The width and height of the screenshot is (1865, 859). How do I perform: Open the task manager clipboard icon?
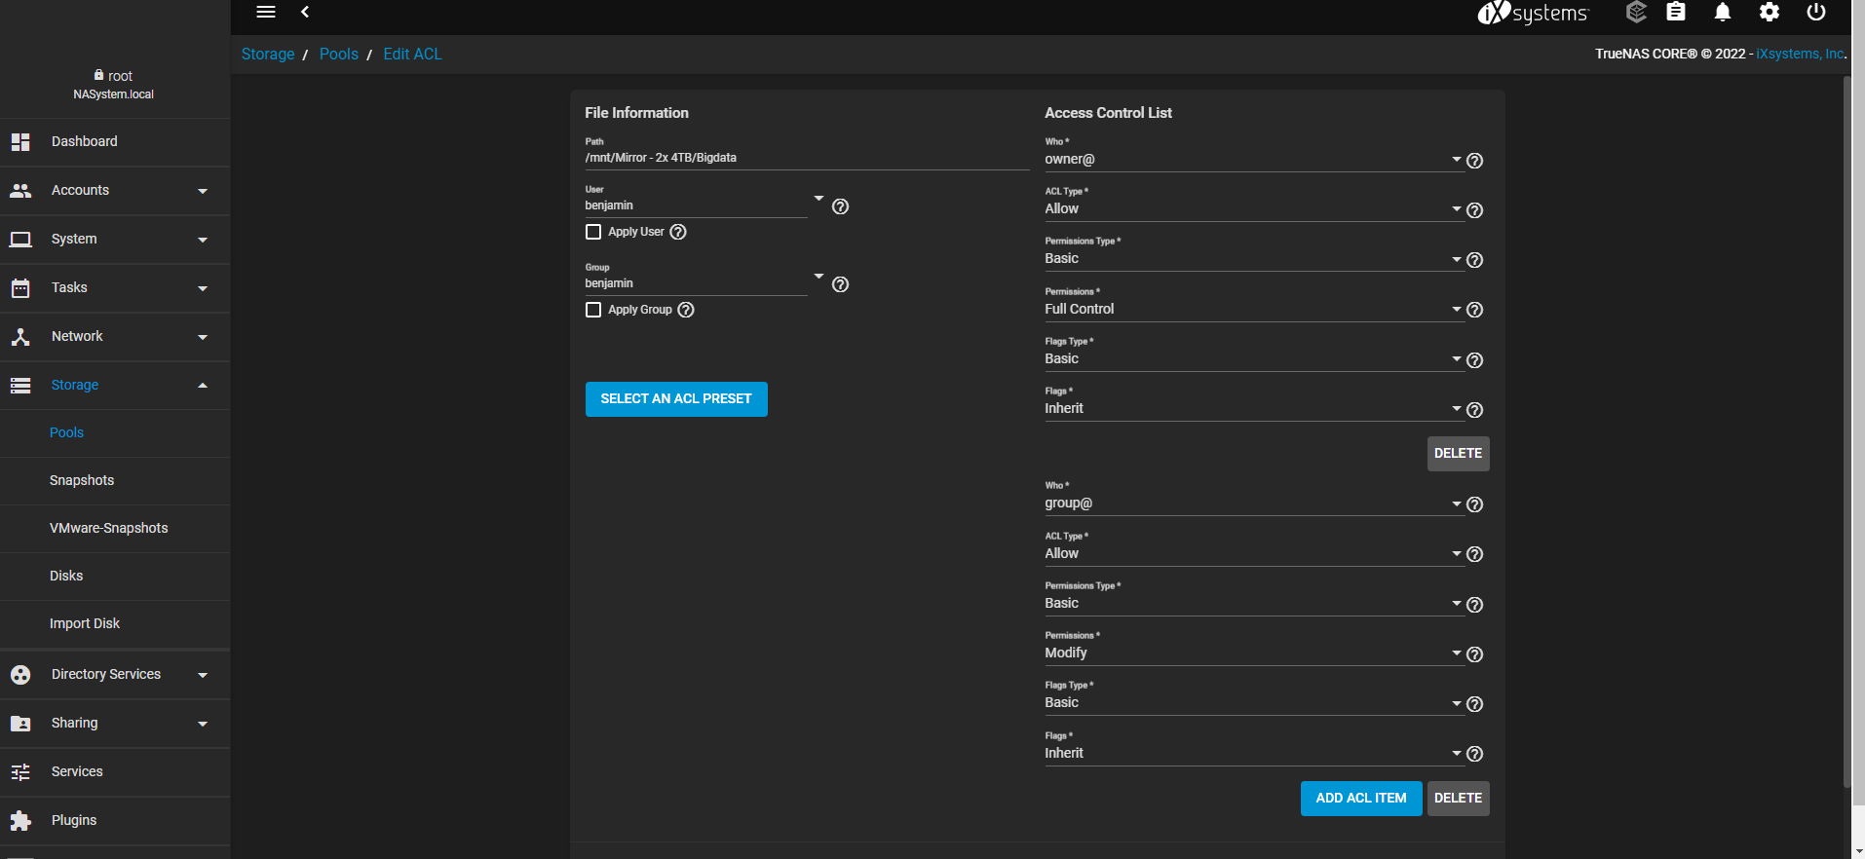pyautogui.click(x=1676, y=12)
